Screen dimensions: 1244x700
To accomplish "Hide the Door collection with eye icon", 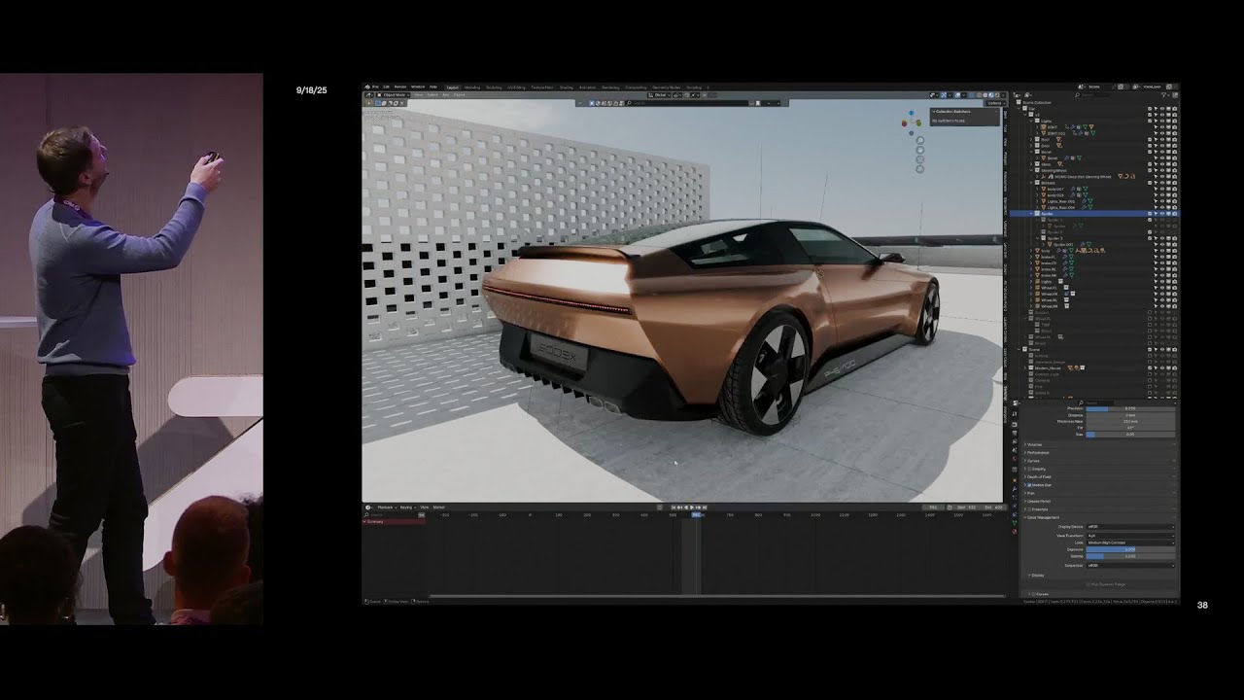I will pyautogui.click(x=1162, y=146).
